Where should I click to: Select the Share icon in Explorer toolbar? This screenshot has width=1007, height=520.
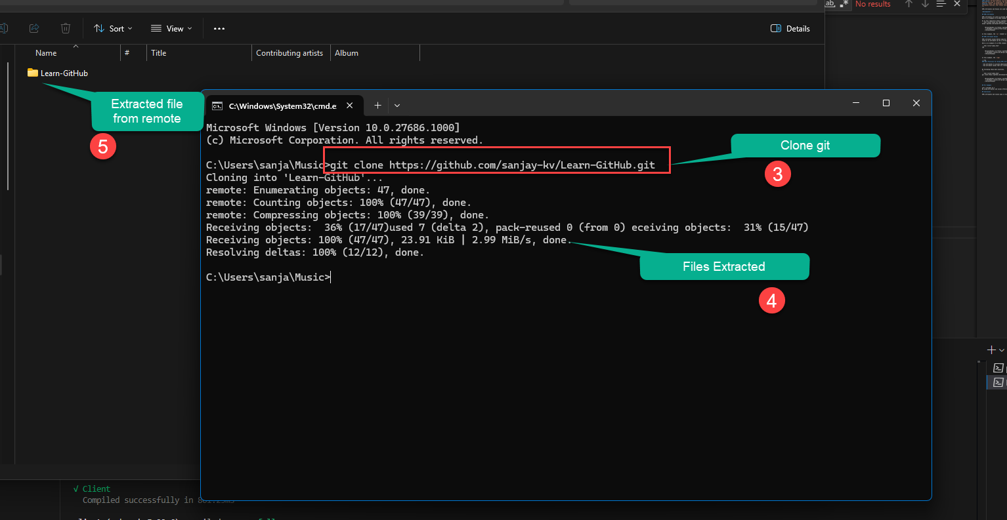pos(34,28)
